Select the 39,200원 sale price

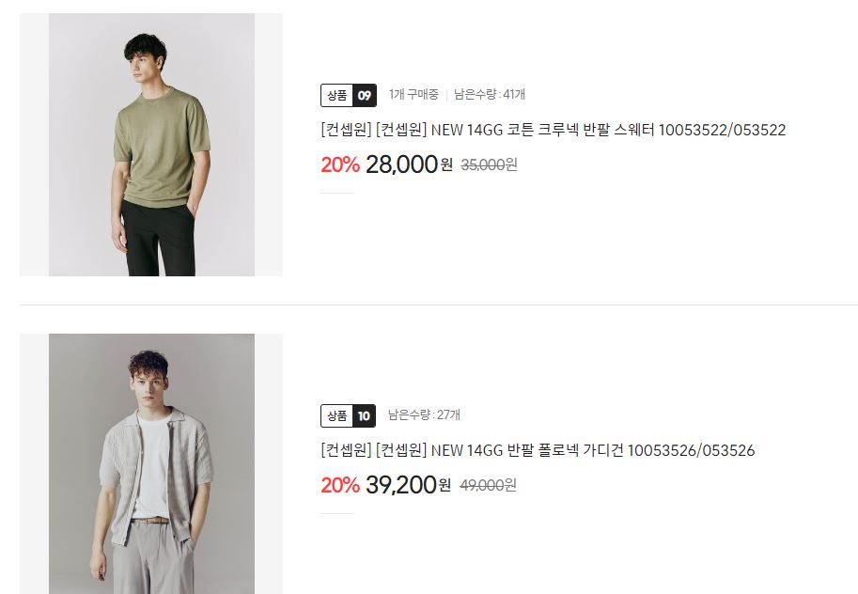pos(408,485)
